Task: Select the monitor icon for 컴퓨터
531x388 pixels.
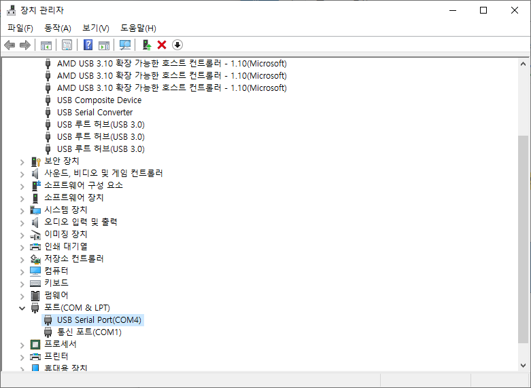Action: coord(35,271)
